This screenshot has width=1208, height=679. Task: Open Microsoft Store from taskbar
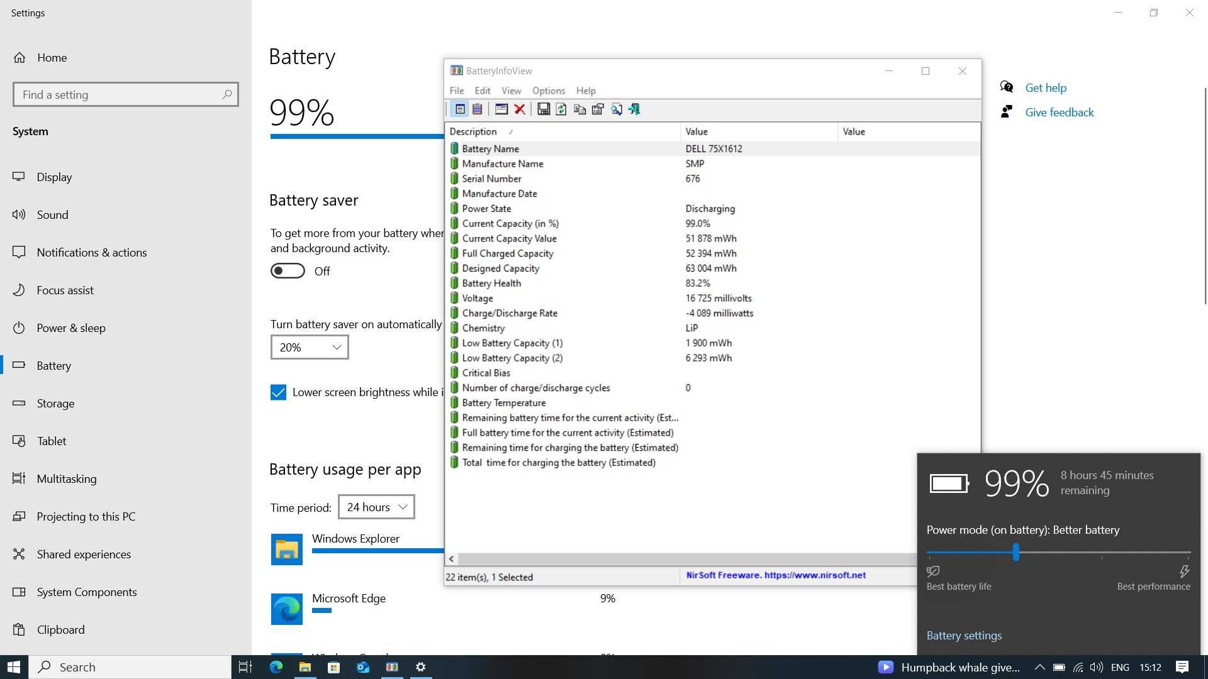[x=334, y=667]
